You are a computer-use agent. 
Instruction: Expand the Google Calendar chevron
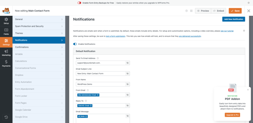pyautogui.click(x=62, y=110)
